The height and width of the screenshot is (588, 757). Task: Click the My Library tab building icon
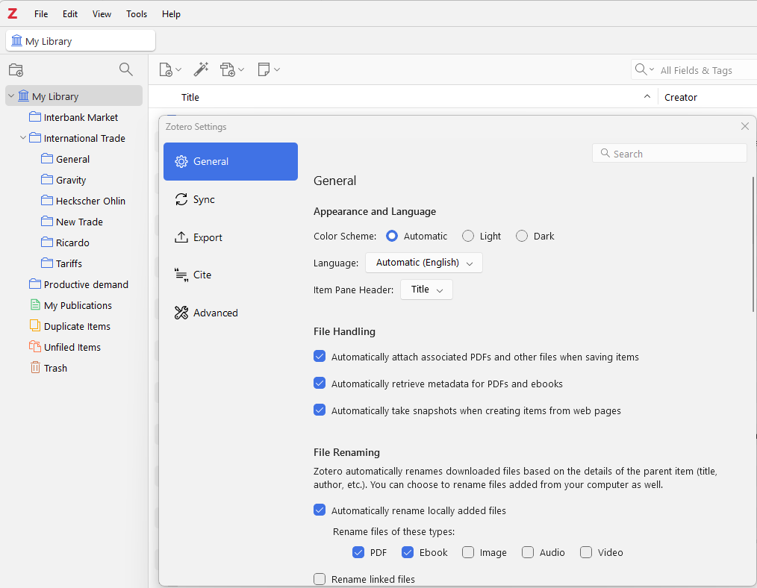(17, 40)
